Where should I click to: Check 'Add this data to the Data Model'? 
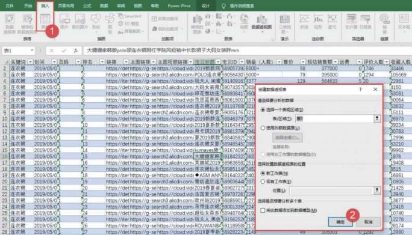[263, 210]
